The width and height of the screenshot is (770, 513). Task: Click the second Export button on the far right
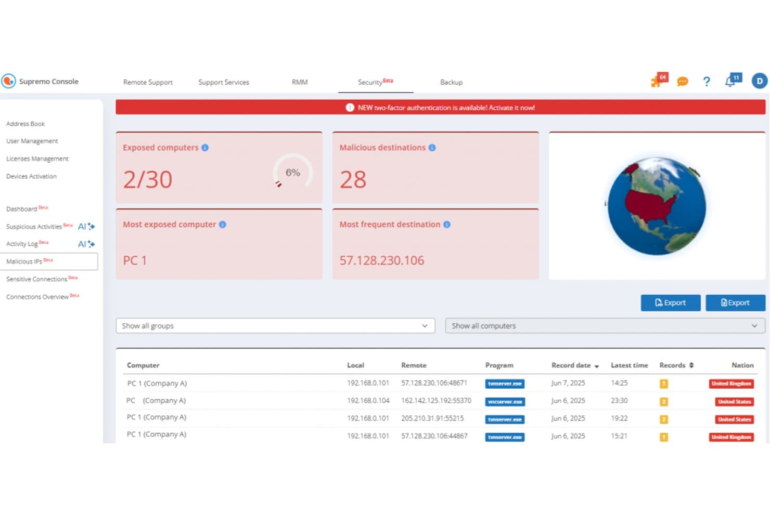pos(735,302)
